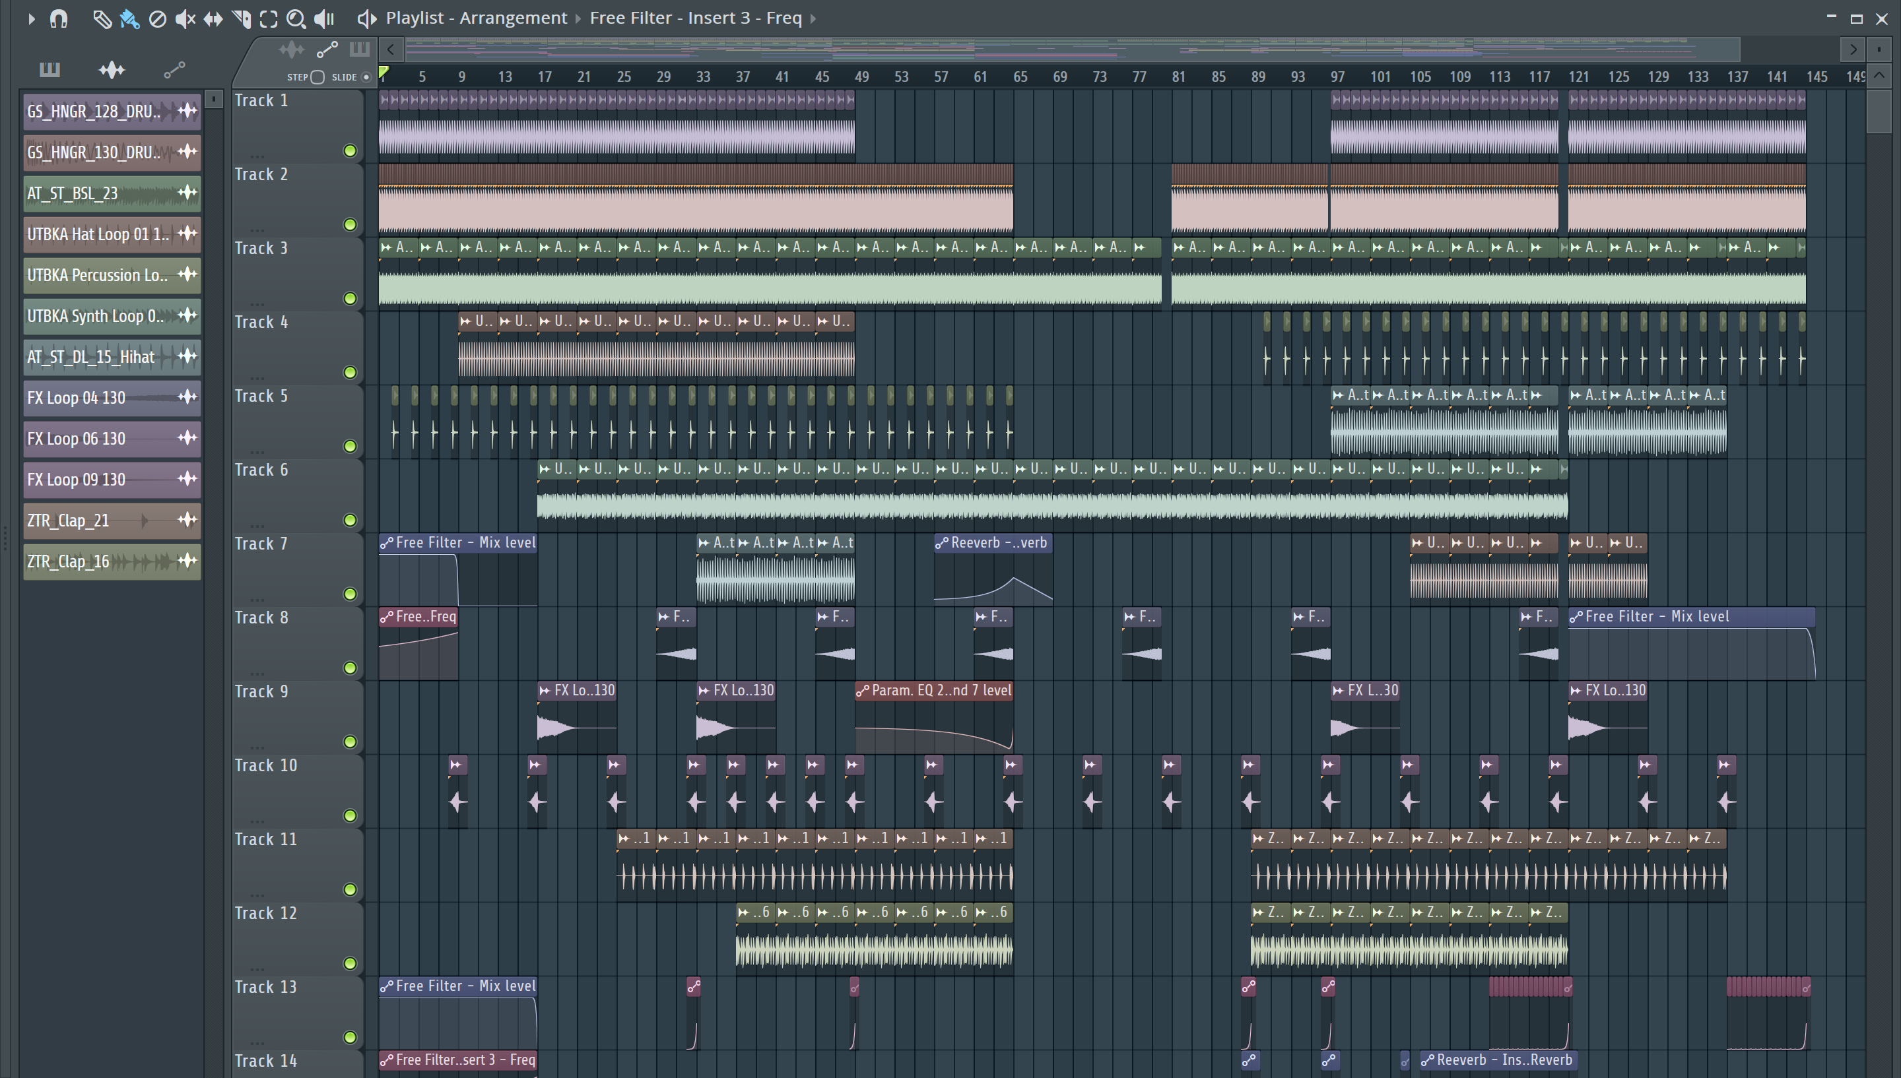Select GS_HNGR_128_DRU clip in picker
The image size is (1901, 1078).
pos(112,111)
